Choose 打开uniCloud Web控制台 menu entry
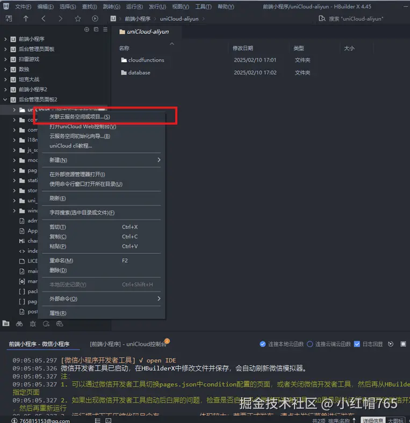 point(102,126)
